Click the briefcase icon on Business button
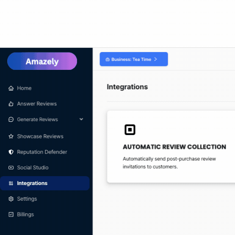Image resolution: width=235 pixels, height=235 pixels. tap(108, 60)
